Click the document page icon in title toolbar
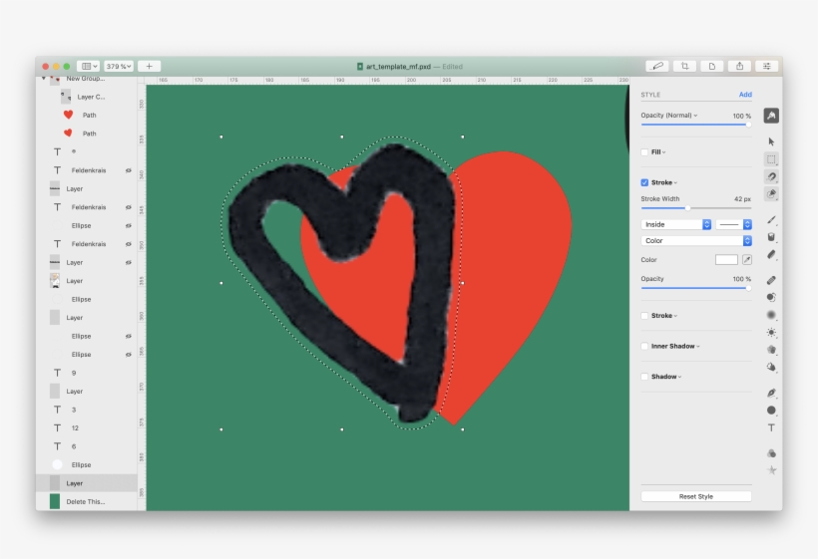The height and width of the screenshot is (559, 818). (x=711, y=66)
